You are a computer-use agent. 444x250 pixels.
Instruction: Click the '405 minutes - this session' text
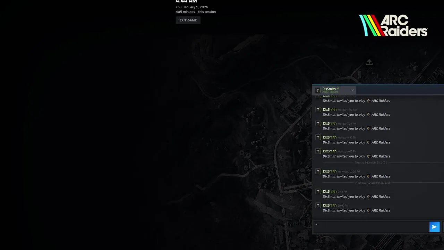click(196, 12)
